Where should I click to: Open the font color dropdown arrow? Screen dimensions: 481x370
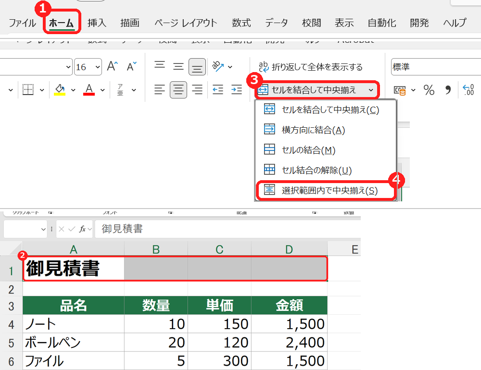point(102,90)
